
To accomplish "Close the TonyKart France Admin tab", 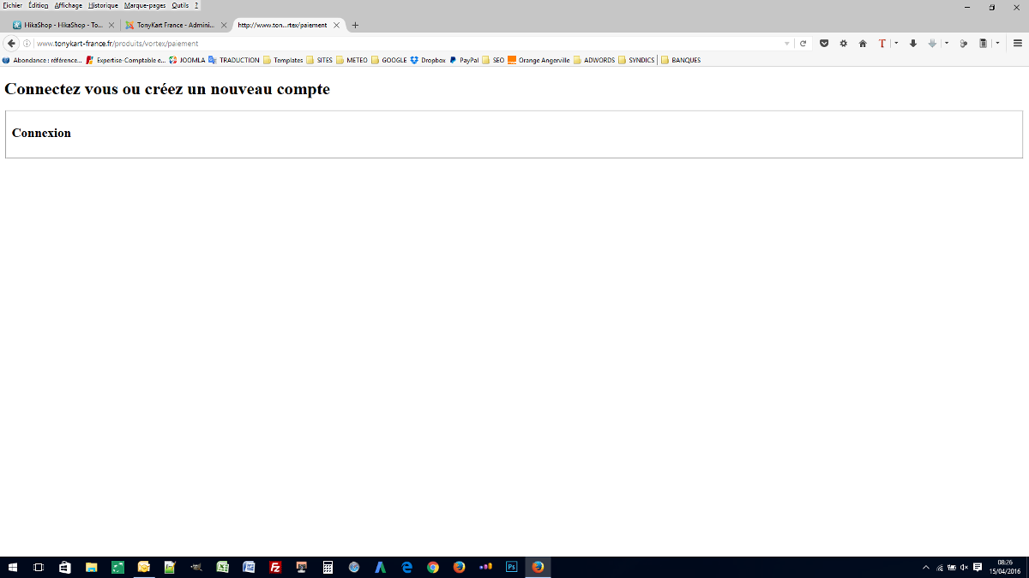I will 224,25.
